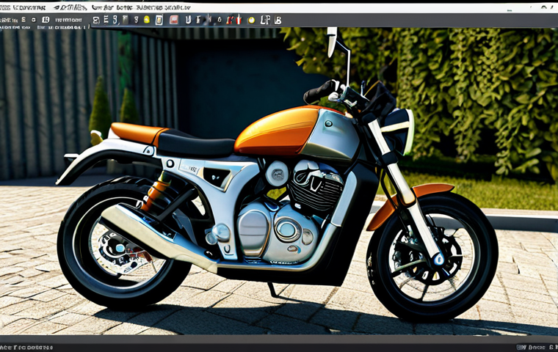Toggle the small round dot icon in left toolbar
This screenshot has height=352, width=558.
click(34, 20)
